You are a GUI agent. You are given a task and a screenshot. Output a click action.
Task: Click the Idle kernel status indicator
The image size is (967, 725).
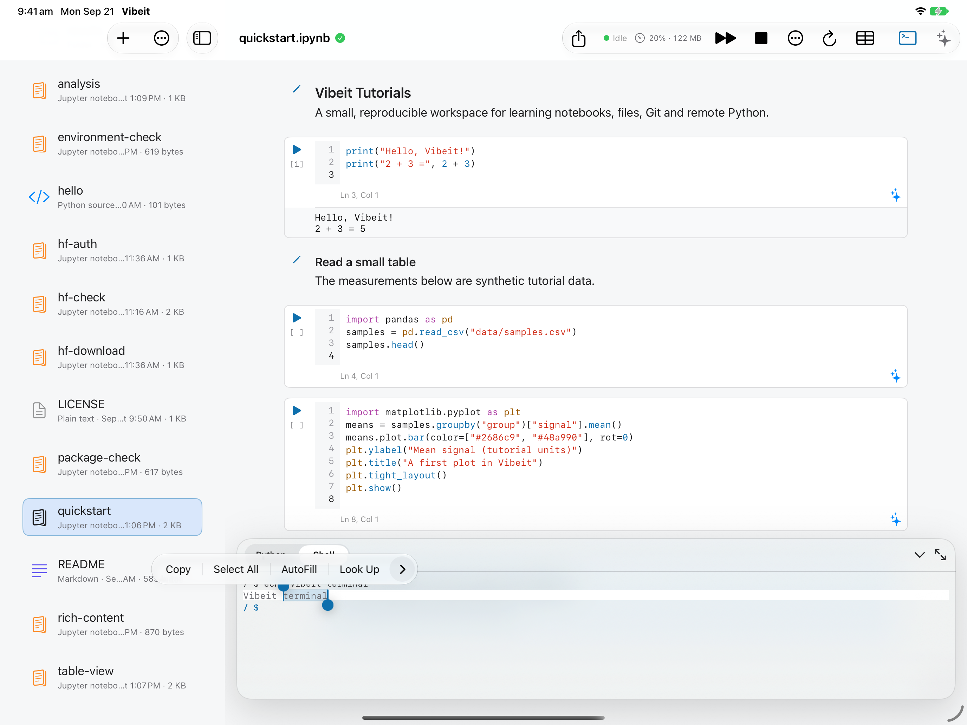615,38
